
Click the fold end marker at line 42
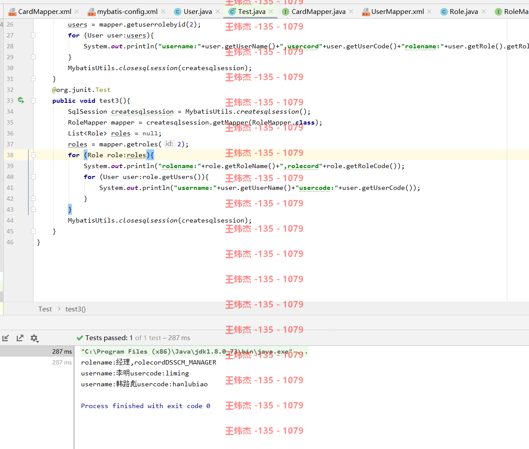click(34, 199)
